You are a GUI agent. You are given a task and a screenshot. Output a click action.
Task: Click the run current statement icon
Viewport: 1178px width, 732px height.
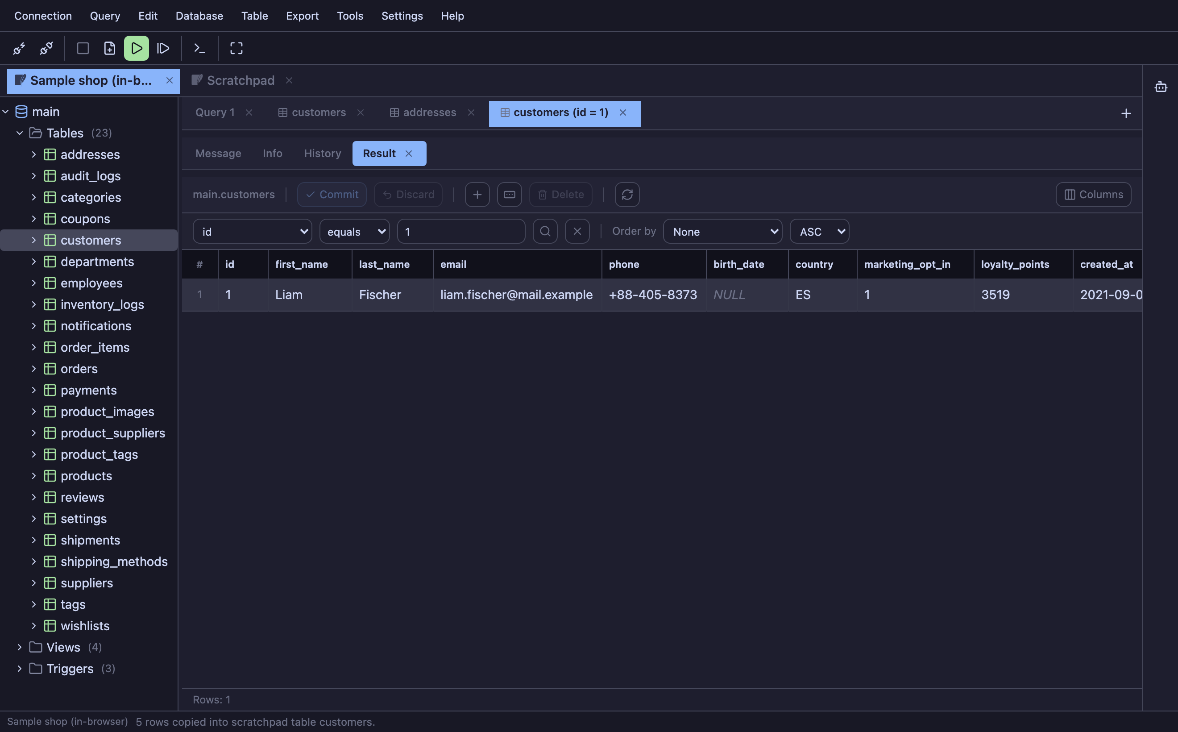163,48
